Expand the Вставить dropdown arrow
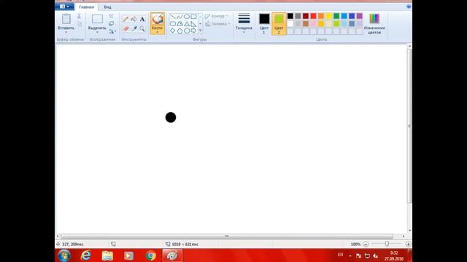The image size is (467, 262). 66,32
